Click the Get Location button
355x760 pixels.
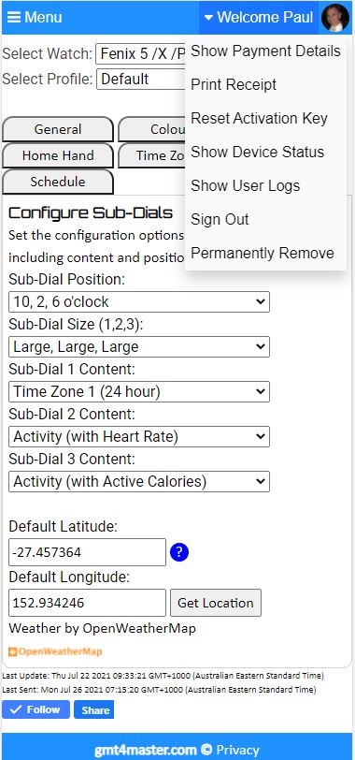216,603
